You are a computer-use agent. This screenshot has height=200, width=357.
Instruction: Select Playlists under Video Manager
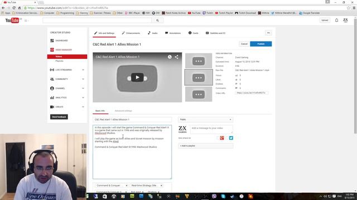tap(60, 61)
